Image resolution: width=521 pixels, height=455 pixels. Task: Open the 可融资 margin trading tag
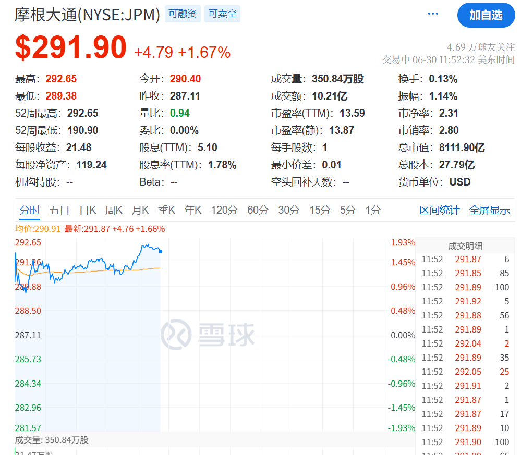tap(182, 14)
